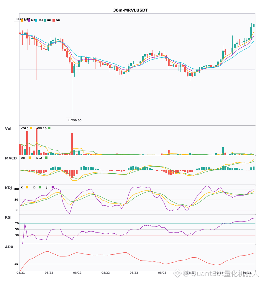Click the 08/21 date axis label

click(21, 273)
